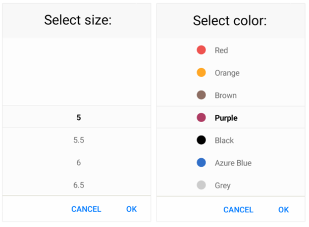Cancel the size selection dialog
Image resolution: width=309 pixels, height=227 pixels.
(x=86, y=209)
